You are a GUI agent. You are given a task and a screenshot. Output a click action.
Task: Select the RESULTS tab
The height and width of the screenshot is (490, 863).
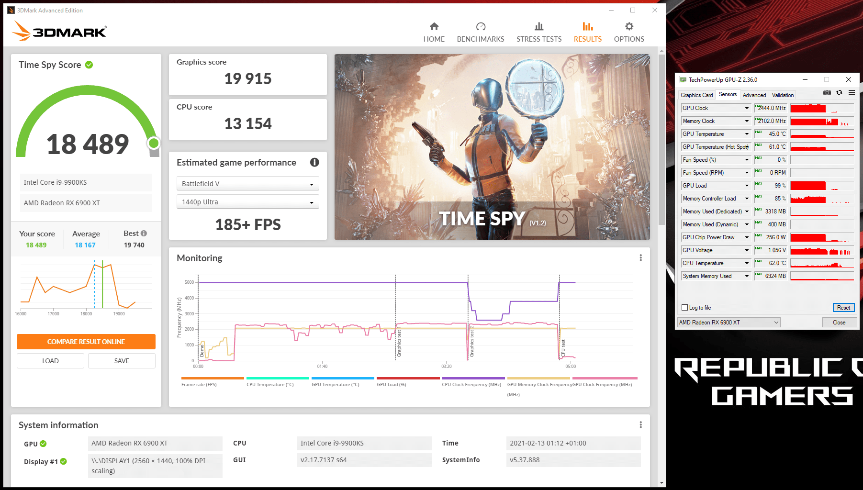(x=588, y=33)
